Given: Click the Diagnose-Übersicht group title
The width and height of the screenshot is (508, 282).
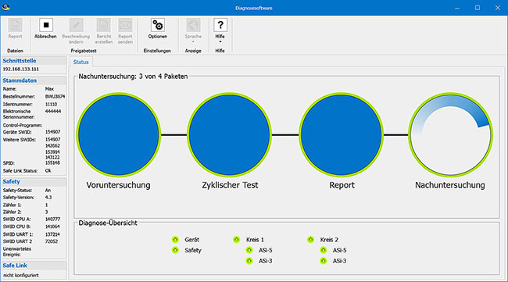Looking at the screenshot, I should click(x=108, y=223).
